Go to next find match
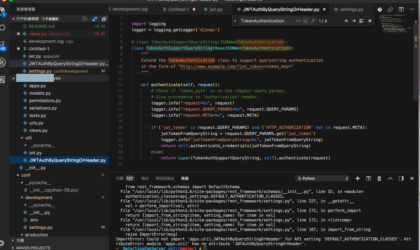The height and width of the screenshot is (250, 420). tap(354, 21)
